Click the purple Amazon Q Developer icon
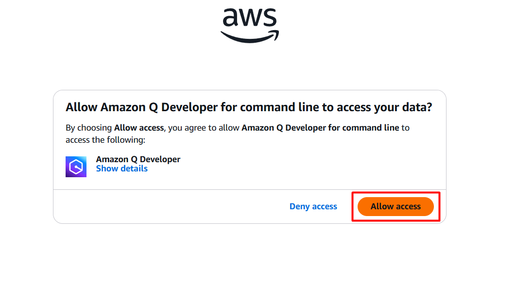This screenshot has height=285, width=516. 76,167
